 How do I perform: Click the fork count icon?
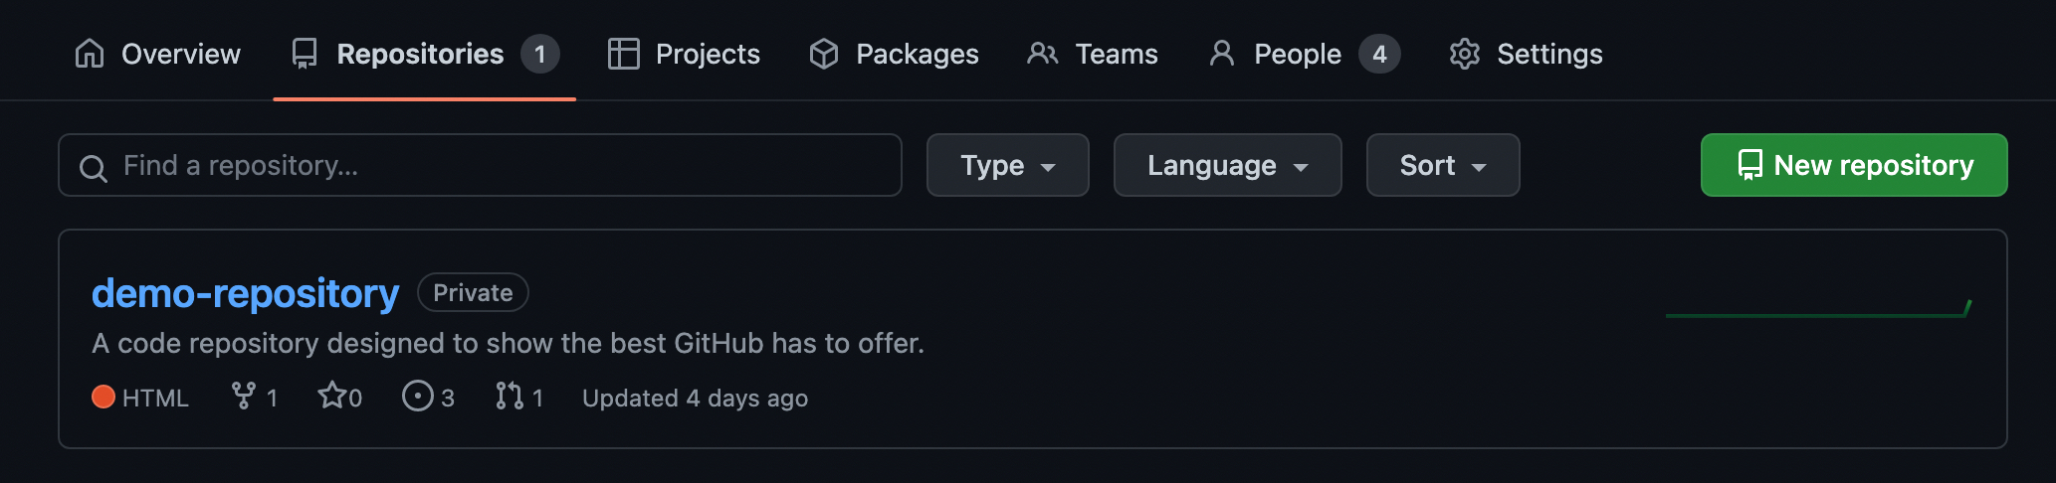(x=243, y=396)
